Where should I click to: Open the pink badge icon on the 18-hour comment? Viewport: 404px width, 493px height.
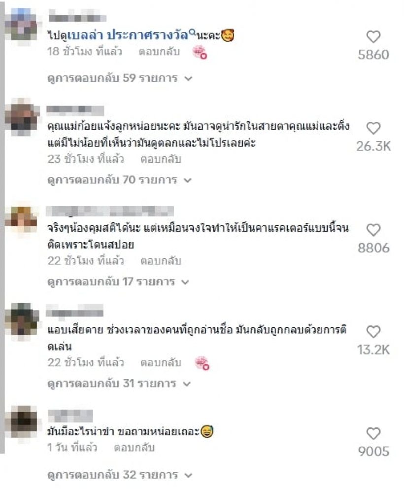click(200, 52)
